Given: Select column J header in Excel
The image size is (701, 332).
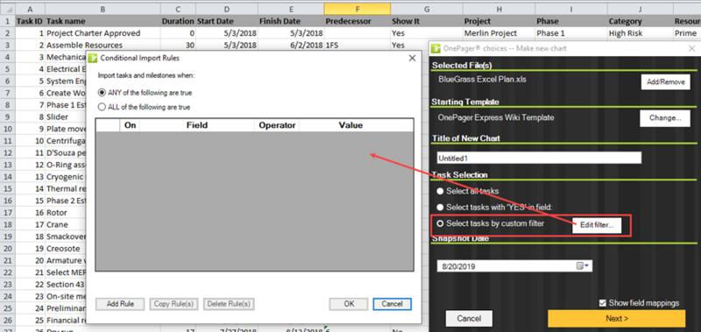Looking at the screenshot, I should [x=641, y=9].
